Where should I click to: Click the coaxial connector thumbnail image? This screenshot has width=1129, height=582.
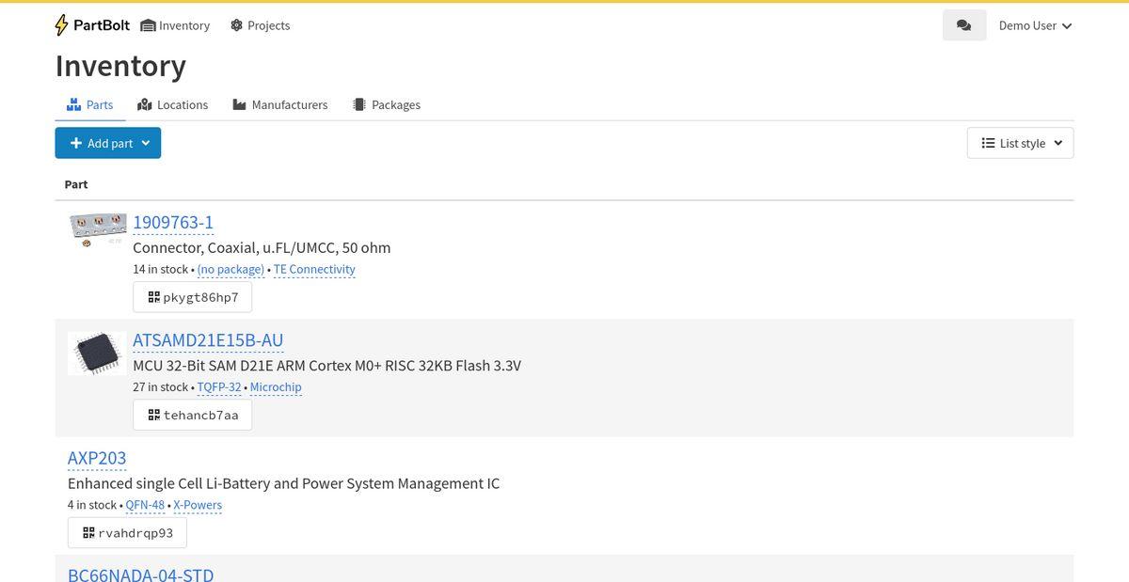[97, 228]
